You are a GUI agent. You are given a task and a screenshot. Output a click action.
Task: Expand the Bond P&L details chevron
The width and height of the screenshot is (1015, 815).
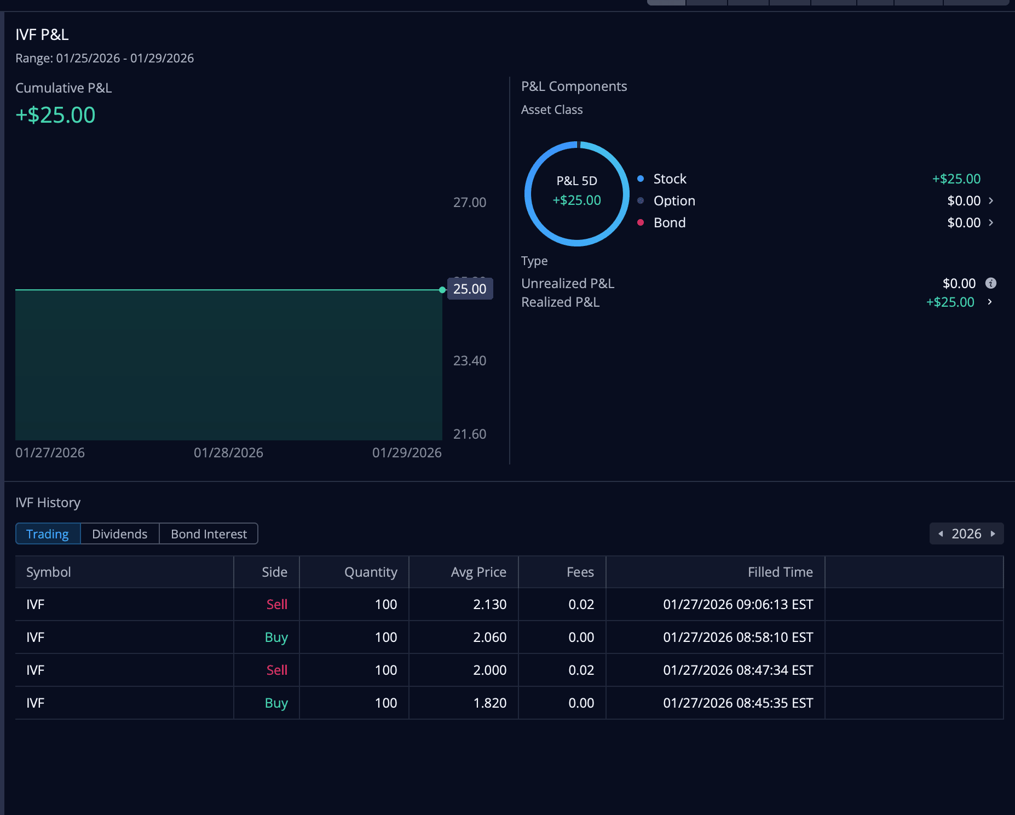990,223
